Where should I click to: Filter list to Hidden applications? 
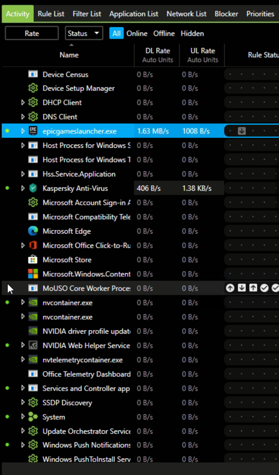(x=192, y=33)
